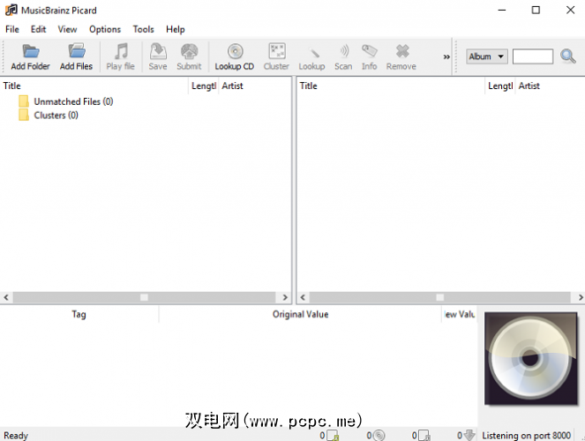Click the Info tag icon

click(370, 50)
